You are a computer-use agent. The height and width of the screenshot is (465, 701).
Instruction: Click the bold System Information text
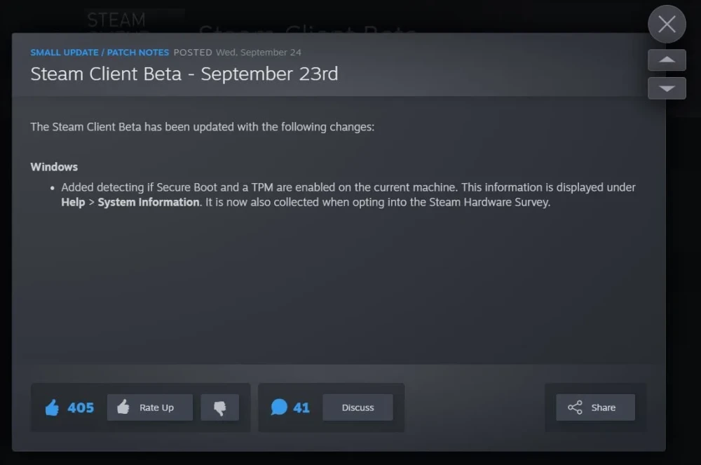[149, 202]
